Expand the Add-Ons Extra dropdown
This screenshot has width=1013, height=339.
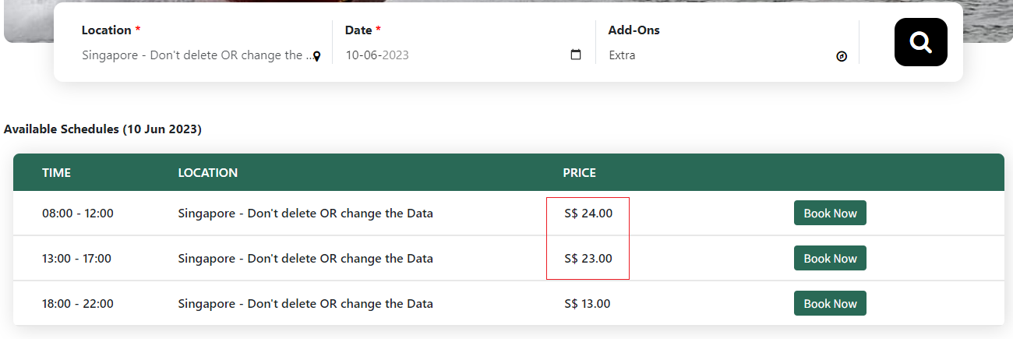(717, 55)
